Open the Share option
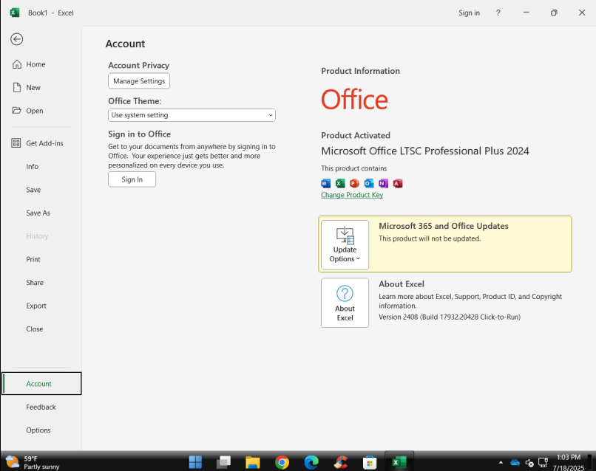The width and height of the screenshot is (596, 471). coord(35,282)
